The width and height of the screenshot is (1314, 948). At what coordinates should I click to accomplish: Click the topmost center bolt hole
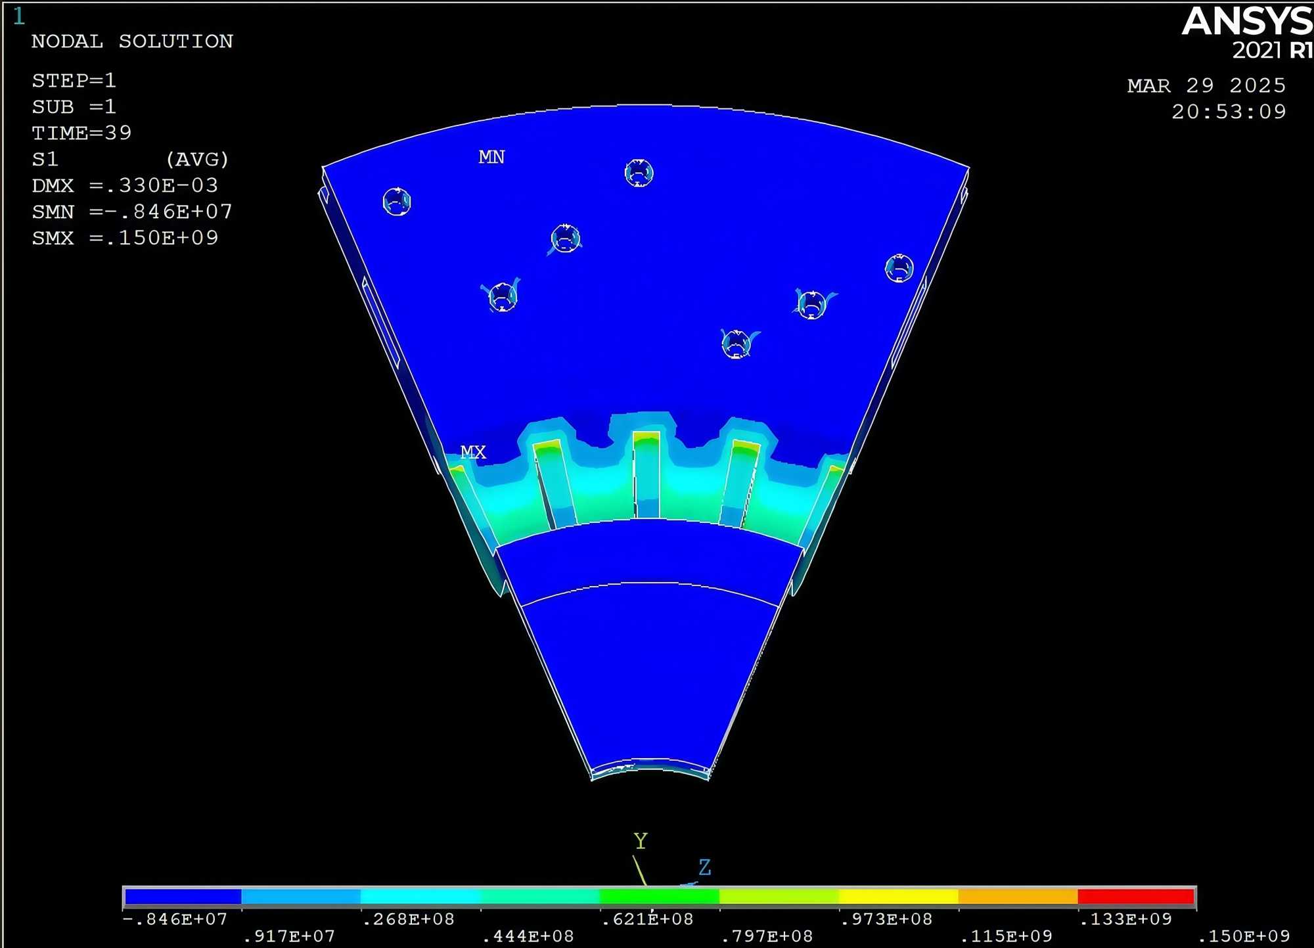click(x=639, y=173)
